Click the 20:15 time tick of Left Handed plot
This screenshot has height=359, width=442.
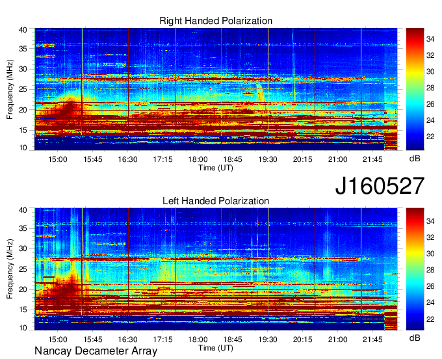click(x=302, y=339)
